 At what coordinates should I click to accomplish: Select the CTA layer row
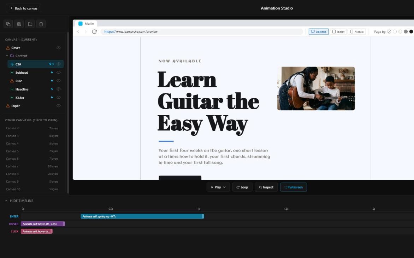coord(35,64)
